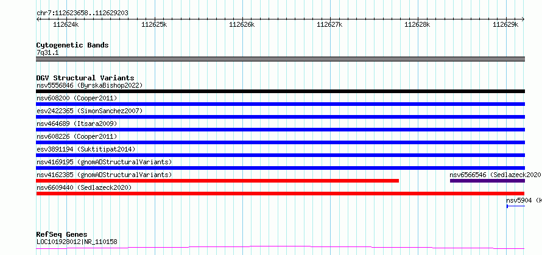
Task: Click the blue esv3891194 variant bar
Action: tap(280, 155)
